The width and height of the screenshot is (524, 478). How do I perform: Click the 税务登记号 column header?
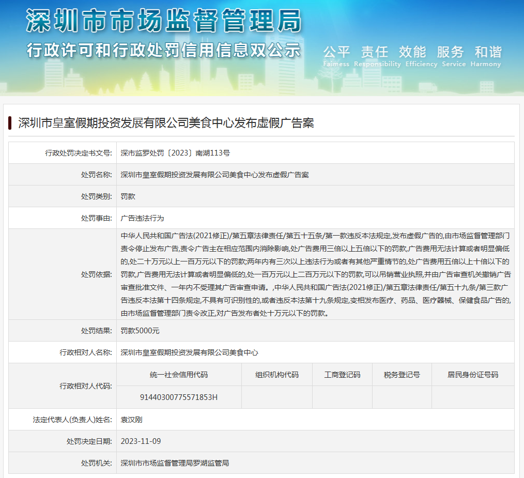[x=402, y=375]
